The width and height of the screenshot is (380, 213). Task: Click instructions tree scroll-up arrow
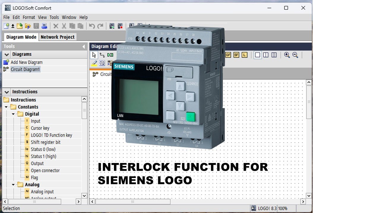click(x=84, y=99)
